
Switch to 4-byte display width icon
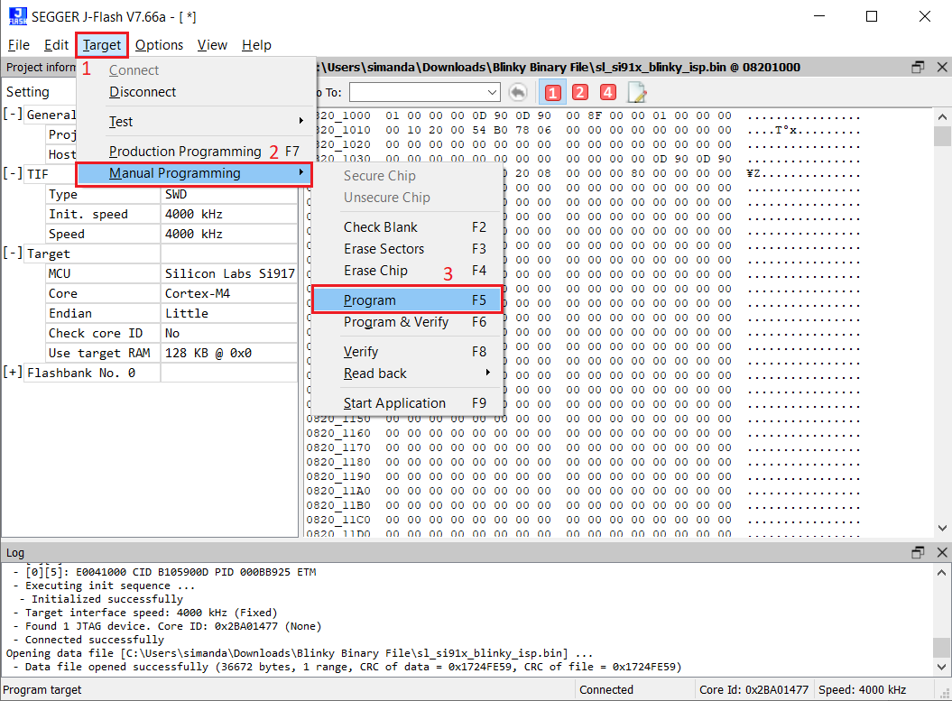click(608, 92)
